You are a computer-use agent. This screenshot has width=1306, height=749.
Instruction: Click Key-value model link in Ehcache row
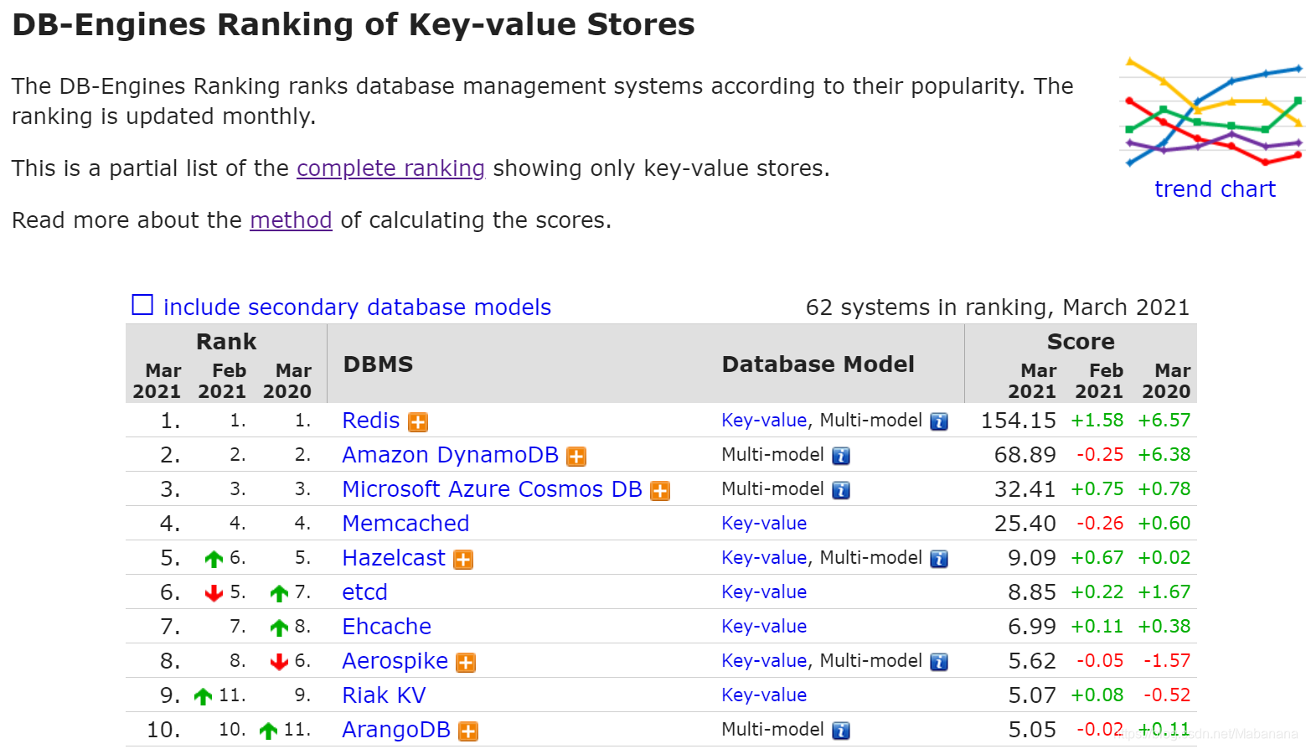pyautogui.click(x=764, y=627)
